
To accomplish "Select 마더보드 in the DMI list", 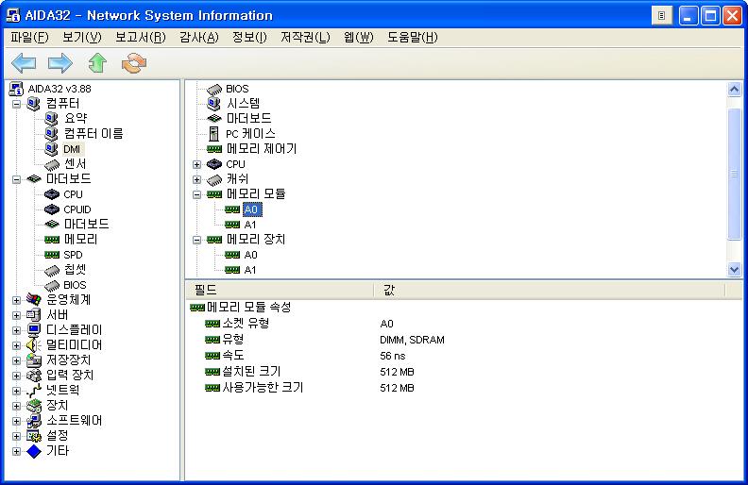I will tap(248, 119).
